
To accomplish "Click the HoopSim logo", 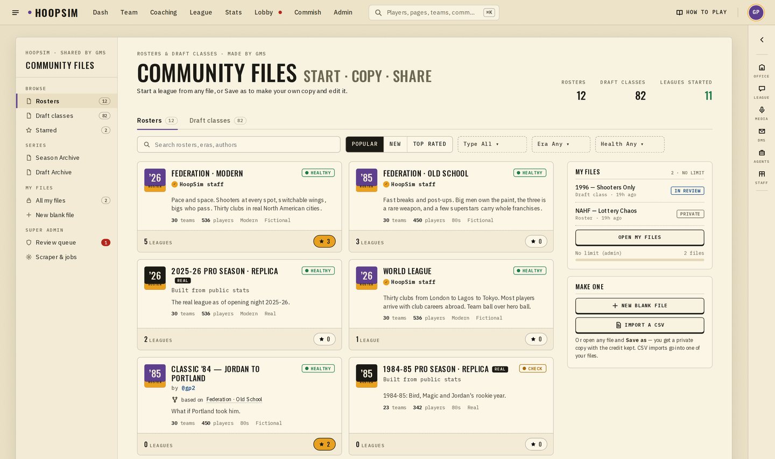I will click(53, 13).
